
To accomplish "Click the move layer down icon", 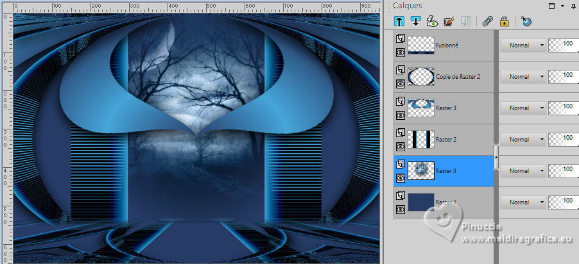I will point(415,22).
